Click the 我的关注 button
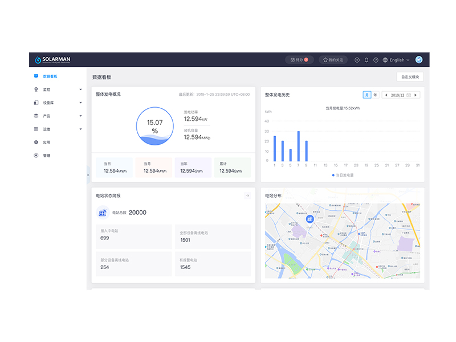This screenshot has height=342, width=456. [333, 60]
